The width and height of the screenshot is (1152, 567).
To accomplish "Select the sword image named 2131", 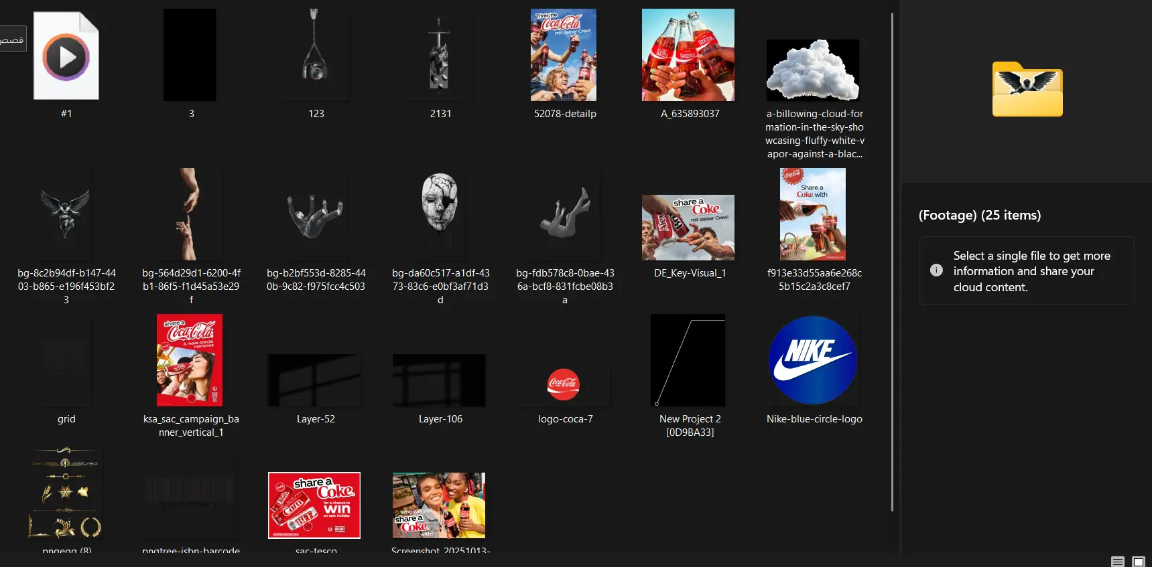I will 439,56.
